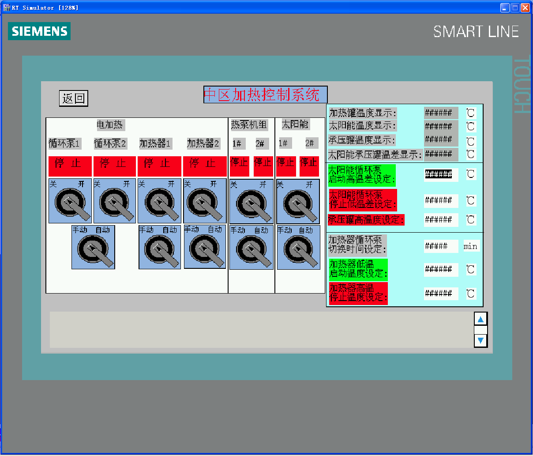Screen dimensions: 533x456
Task: Toggle 手动/自动 selector below the 加热器2 switch
Action: coord(205,247)
